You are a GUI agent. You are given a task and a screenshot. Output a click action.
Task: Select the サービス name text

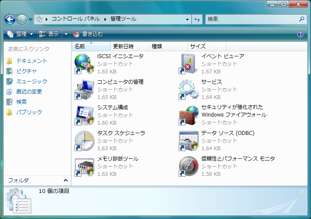coord(212,82)
